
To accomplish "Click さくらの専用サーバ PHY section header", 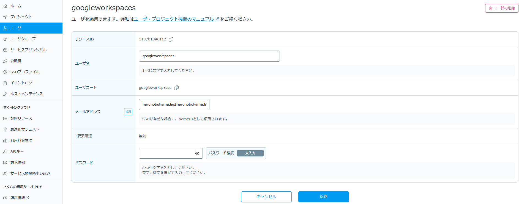I will pyautogui.click(x=23, y=187).
